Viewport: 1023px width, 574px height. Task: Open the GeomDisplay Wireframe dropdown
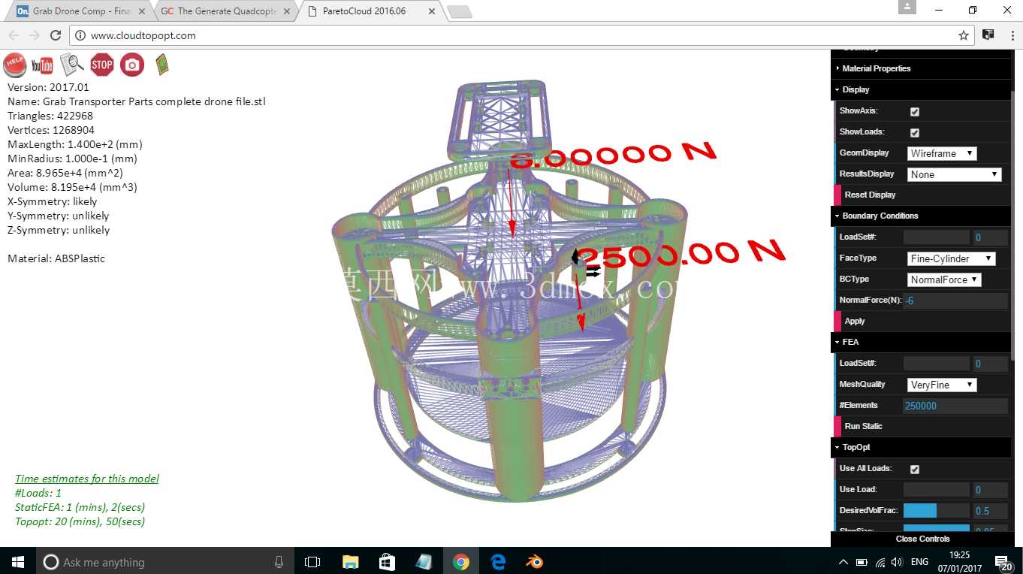(x=942, y=153)
